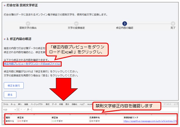Select header cell 種別
This screenshot has height=127, width=180.
(x=11, y=117)
